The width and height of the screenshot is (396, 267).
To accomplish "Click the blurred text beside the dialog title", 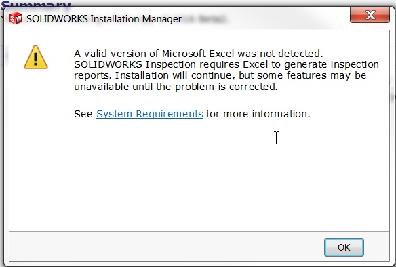I will tap(205, 19).
